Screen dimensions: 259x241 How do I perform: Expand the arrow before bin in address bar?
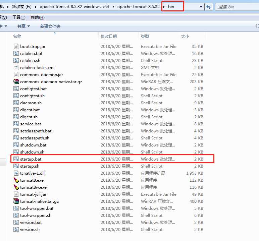[164, 7]
